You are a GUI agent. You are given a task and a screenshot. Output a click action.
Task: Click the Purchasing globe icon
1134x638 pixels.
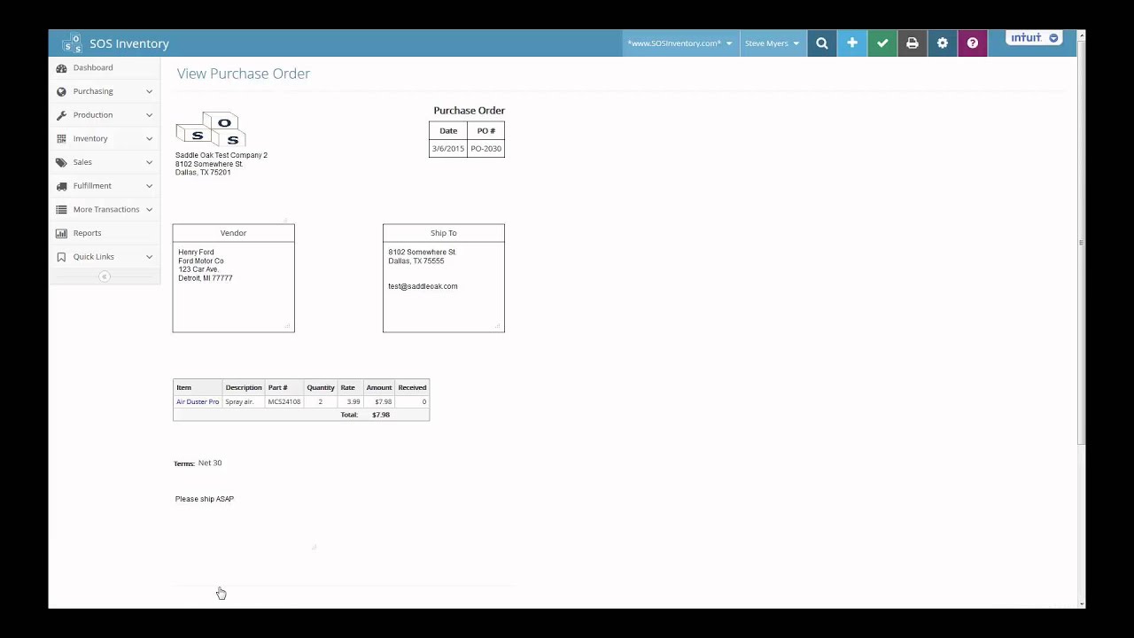click(61, 91)
